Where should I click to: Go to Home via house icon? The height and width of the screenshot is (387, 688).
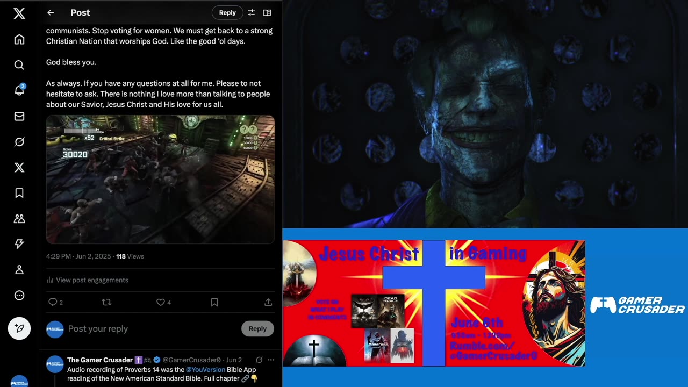(x=19, y=39)
